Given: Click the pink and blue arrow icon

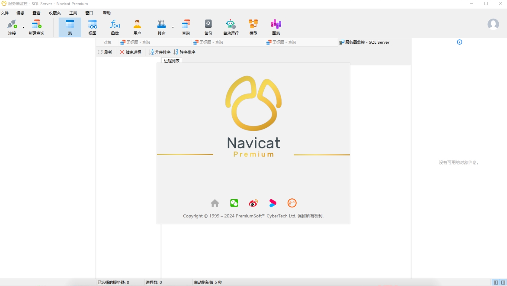Looking at the screenshot, I should [x=273, y=203].
